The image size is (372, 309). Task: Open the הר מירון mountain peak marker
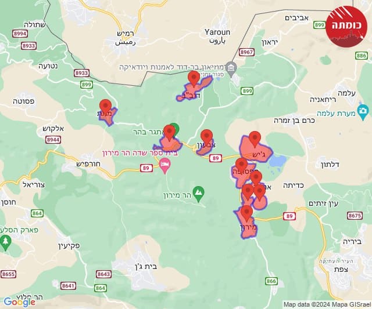[x=198, y=194]
